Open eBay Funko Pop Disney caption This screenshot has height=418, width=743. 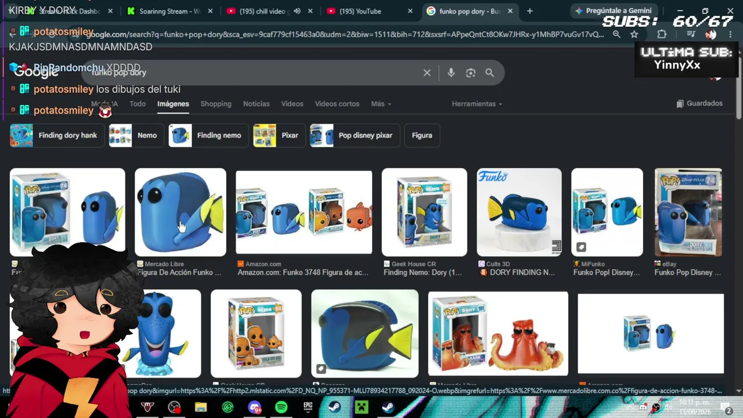pos(688,272)
